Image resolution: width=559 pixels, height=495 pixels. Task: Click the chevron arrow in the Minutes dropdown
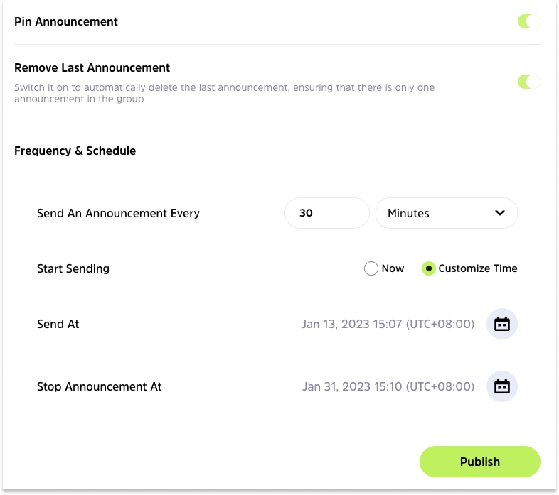499,213
